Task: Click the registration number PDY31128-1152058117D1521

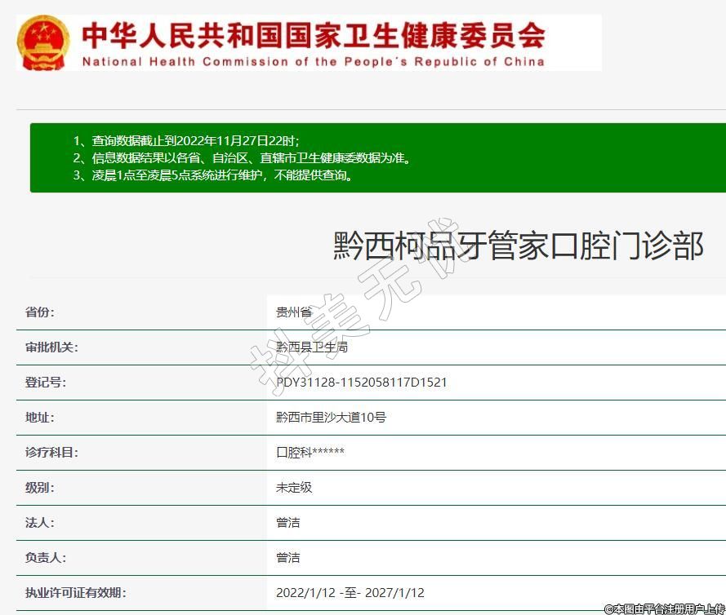Action: pos(362,383)
